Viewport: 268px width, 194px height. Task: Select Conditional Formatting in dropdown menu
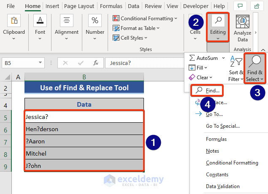[x=232, y=163]
